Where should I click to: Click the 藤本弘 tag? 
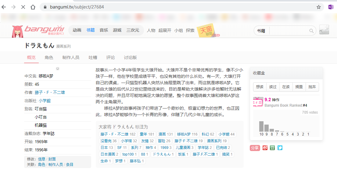pyautogui.click(x=137, y=161)
